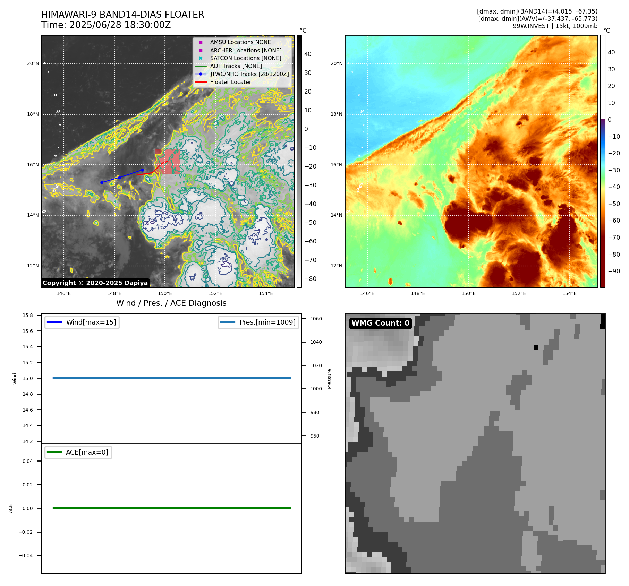
Task: Click the green ADT Tracks legend line
Action: [x=201, y=66]
